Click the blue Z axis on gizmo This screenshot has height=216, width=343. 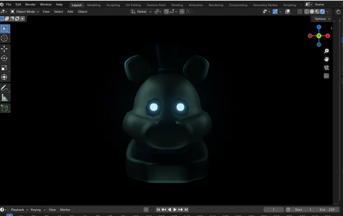(319, 27)
